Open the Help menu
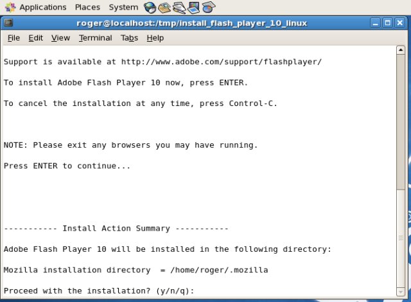The height and width of the screenshot is (302, 411). 155,38
